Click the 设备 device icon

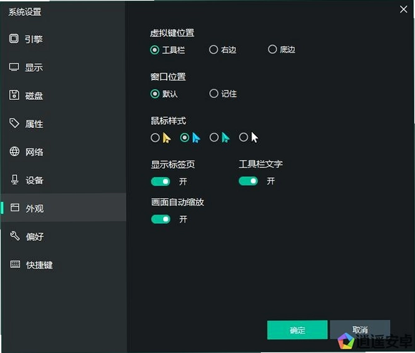pyautogui.click(x=15, y=180)
